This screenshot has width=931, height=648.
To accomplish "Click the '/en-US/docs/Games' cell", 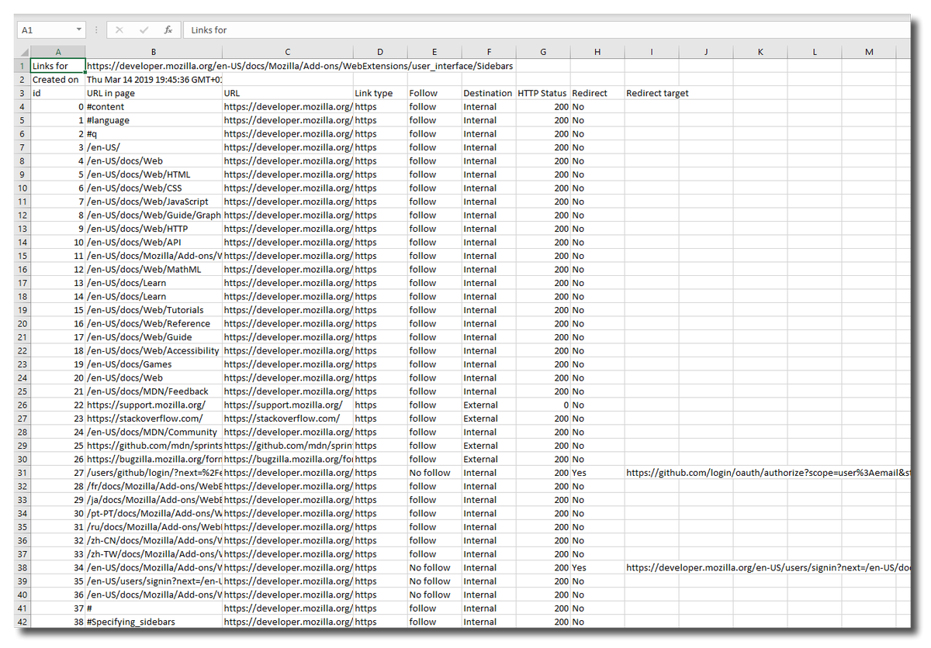I will pyautogui.click(x=154, y=364).
